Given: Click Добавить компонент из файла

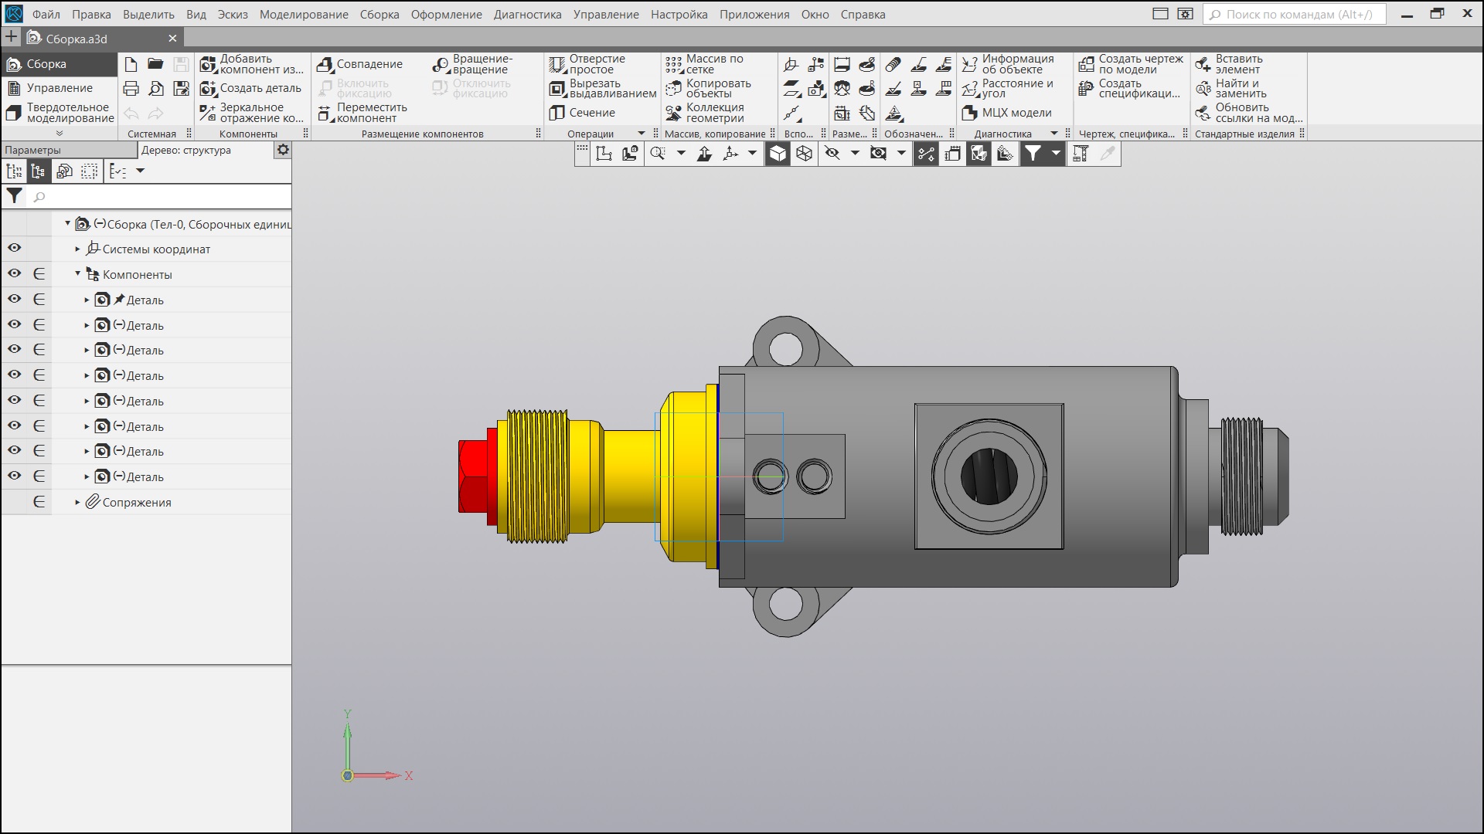Looking at the screenshot, I should [x=252, y=64].
